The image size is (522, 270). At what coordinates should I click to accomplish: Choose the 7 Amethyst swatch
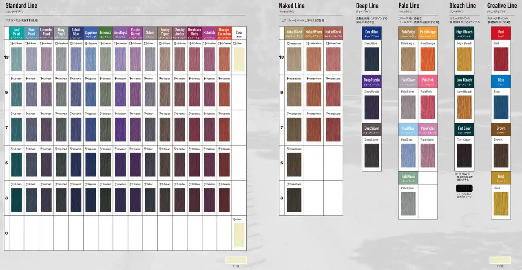click(x=120, y=130)
